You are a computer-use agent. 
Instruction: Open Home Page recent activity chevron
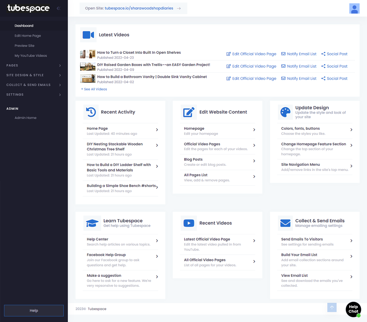[x=157, y=130]
